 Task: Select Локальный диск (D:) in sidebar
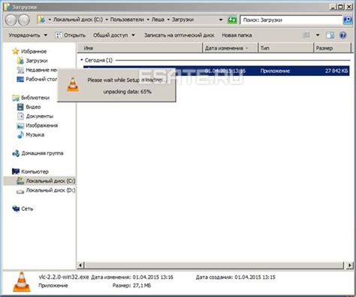[50, 190]
